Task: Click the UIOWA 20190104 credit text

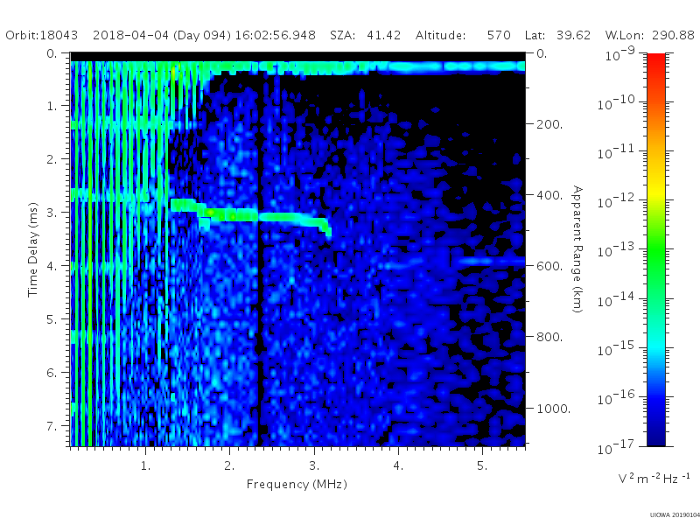Action: click(x=675, y=515)
